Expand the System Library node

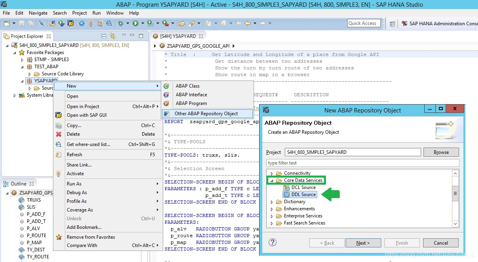pos(15,95)
